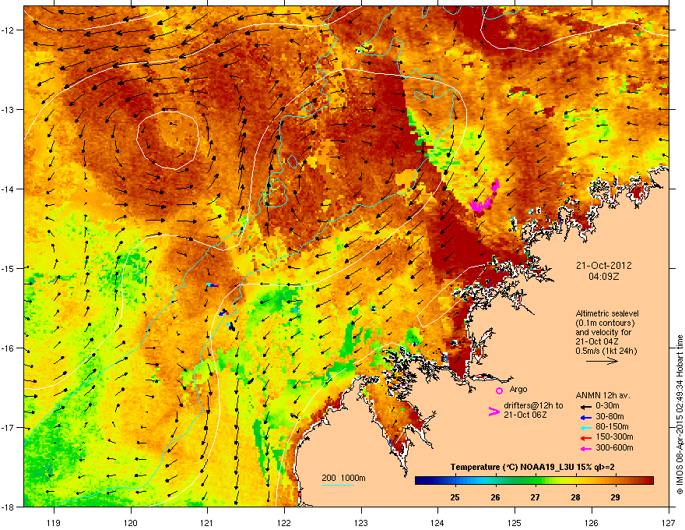Click the 27 tick on temperature bar

point(536,497)
